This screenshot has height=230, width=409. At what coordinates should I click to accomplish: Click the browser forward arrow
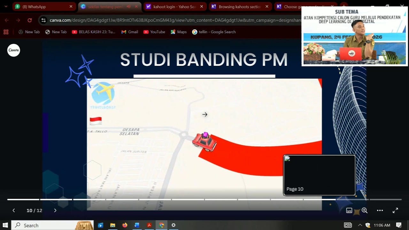click(x=18, y=20)
